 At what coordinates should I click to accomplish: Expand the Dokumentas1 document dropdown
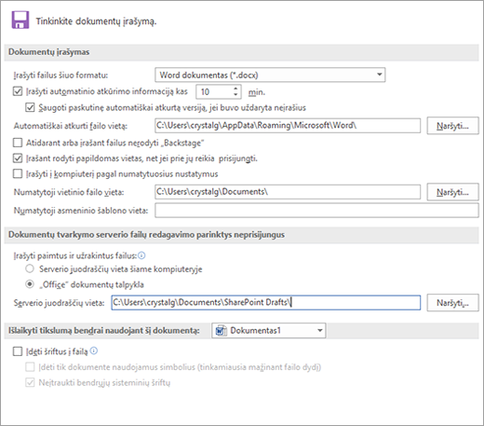269,330
